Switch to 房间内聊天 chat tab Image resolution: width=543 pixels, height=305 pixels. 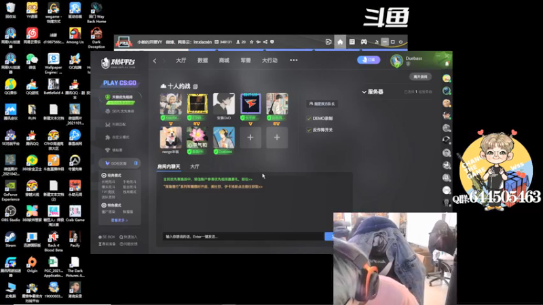168,167
